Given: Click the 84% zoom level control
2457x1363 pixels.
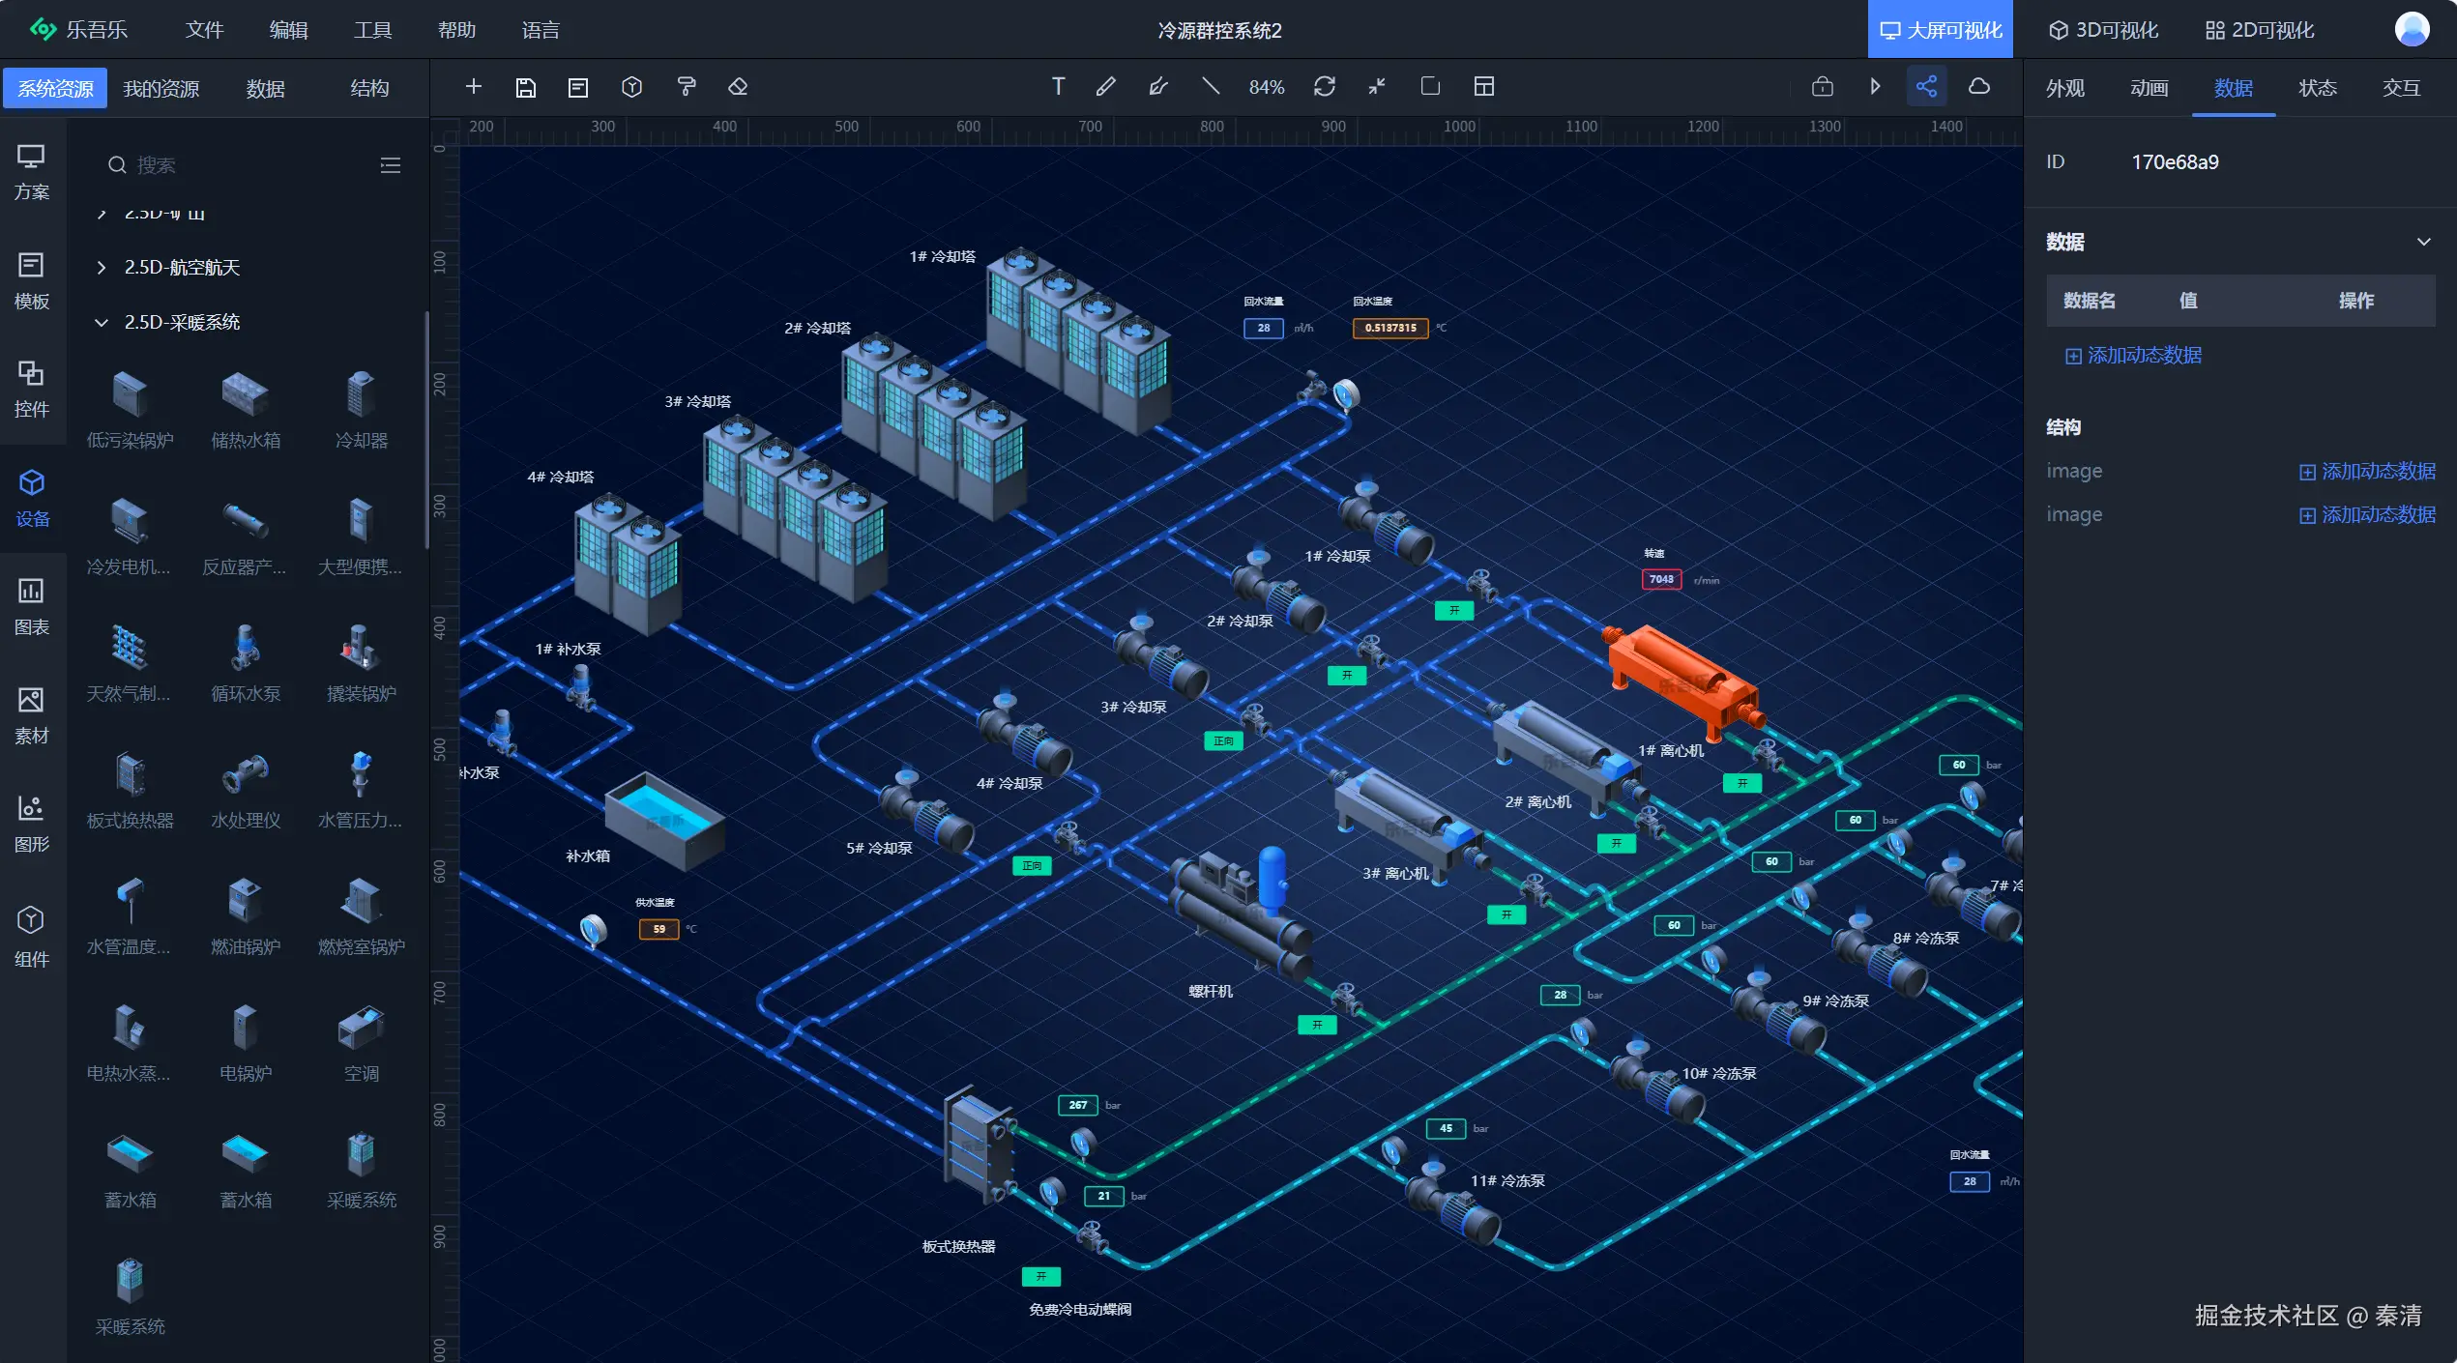Looking at the screenshot, I should pos(1266,87).
